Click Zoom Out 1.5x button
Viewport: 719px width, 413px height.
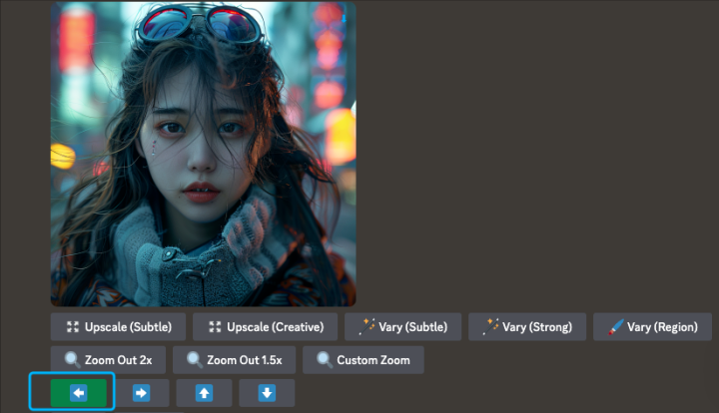click(x=235, y=360)
